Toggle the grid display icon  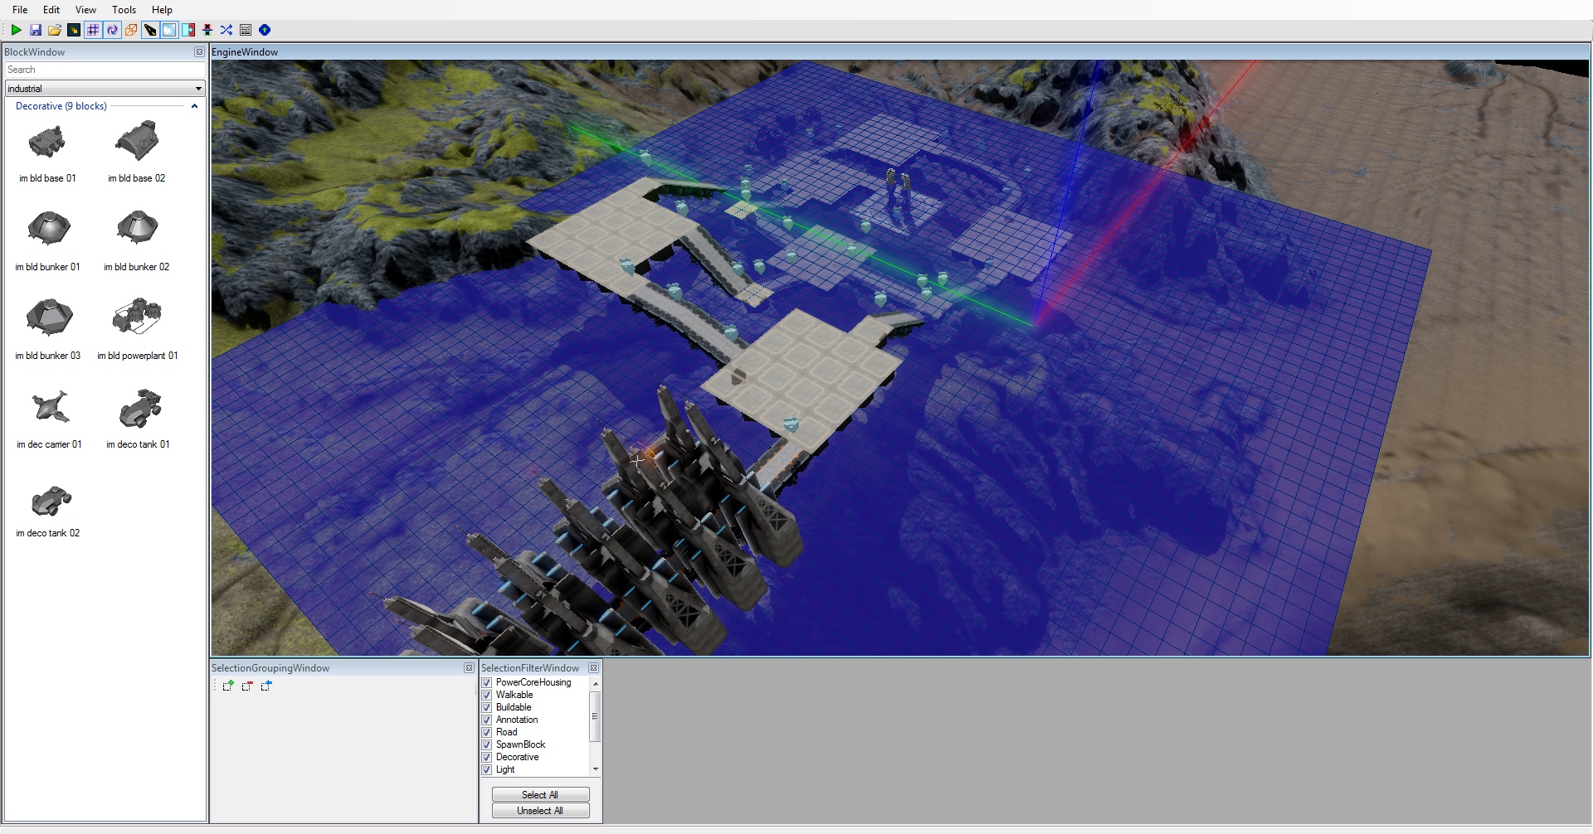[93, 30]
